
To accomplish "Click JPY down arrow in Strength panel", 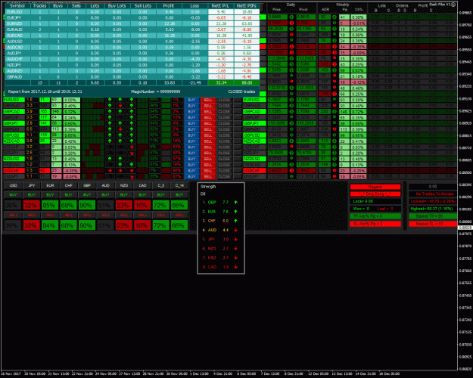I will tap(235, 240).
